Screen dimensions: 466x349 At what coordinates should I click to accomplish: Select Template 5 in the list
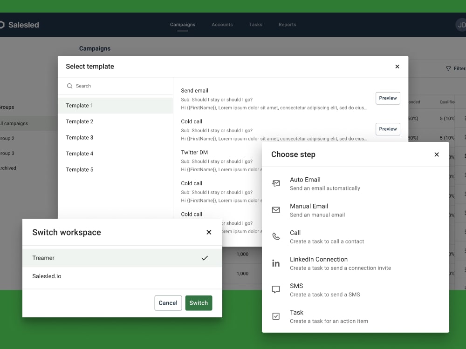[115, 170]
